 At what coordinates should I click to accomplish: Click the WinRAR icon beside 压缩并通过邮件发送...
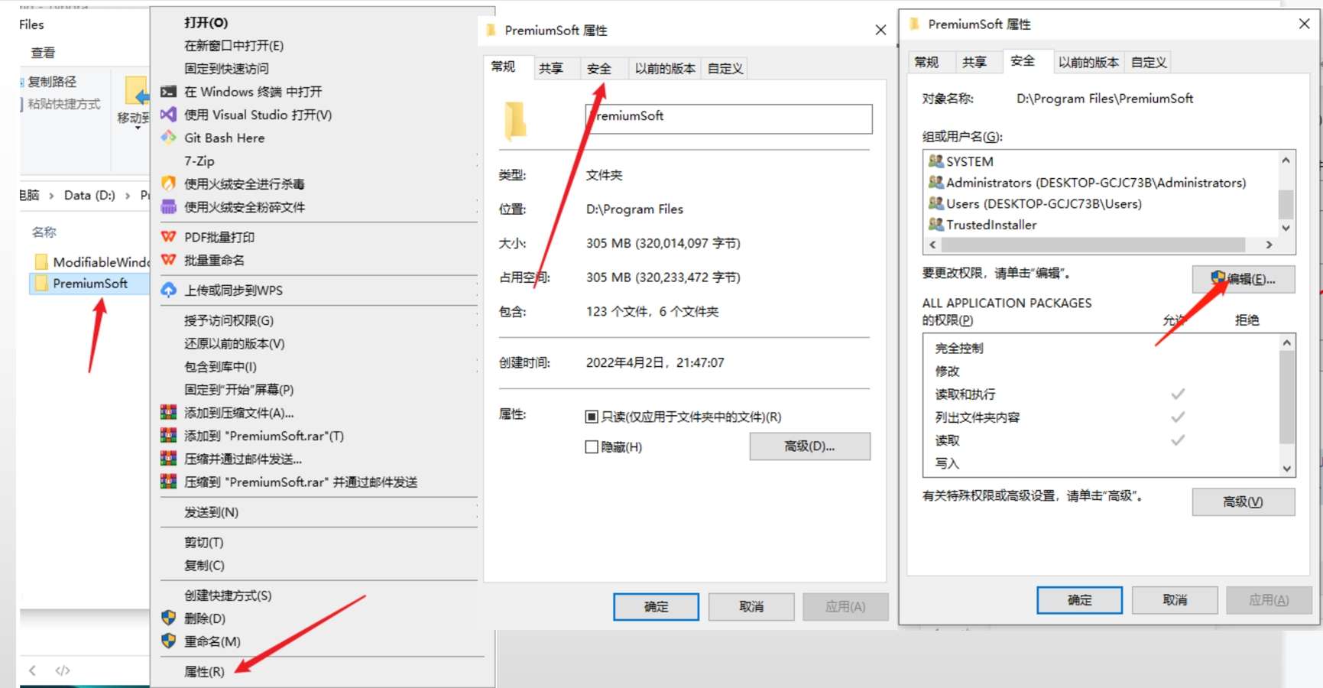pos(168,459)
